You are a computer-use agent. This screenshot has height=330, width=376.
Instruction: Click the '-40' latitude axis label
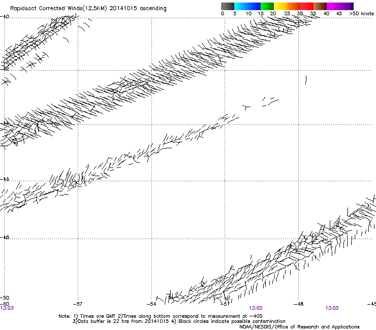click(x=5, y=17)
